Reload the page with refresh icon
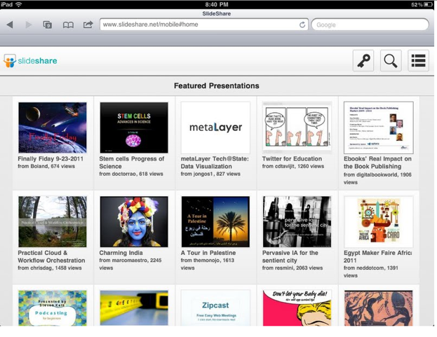This screenshot has height=337, width=437. [302, 25]
